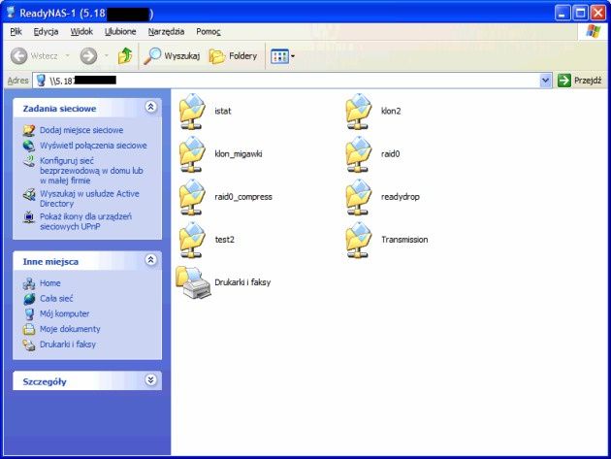The height and width of the screenshot is (459, 611).
Task: Click the Zadania sieciowe panel title
Action: coord(59,109)
